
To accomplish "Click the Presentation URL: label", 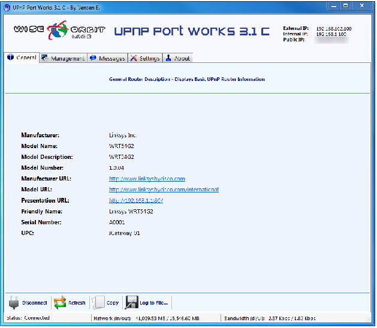I will 45,200.
